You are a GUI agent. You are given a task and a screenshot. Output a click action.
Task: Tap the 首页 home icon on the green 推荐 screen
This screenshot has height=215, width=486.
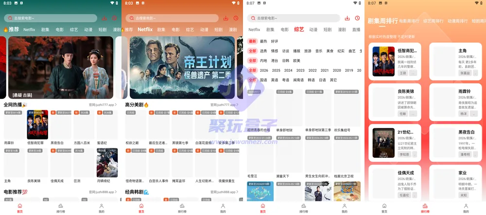pyautogui.click(x=20, y=206)
